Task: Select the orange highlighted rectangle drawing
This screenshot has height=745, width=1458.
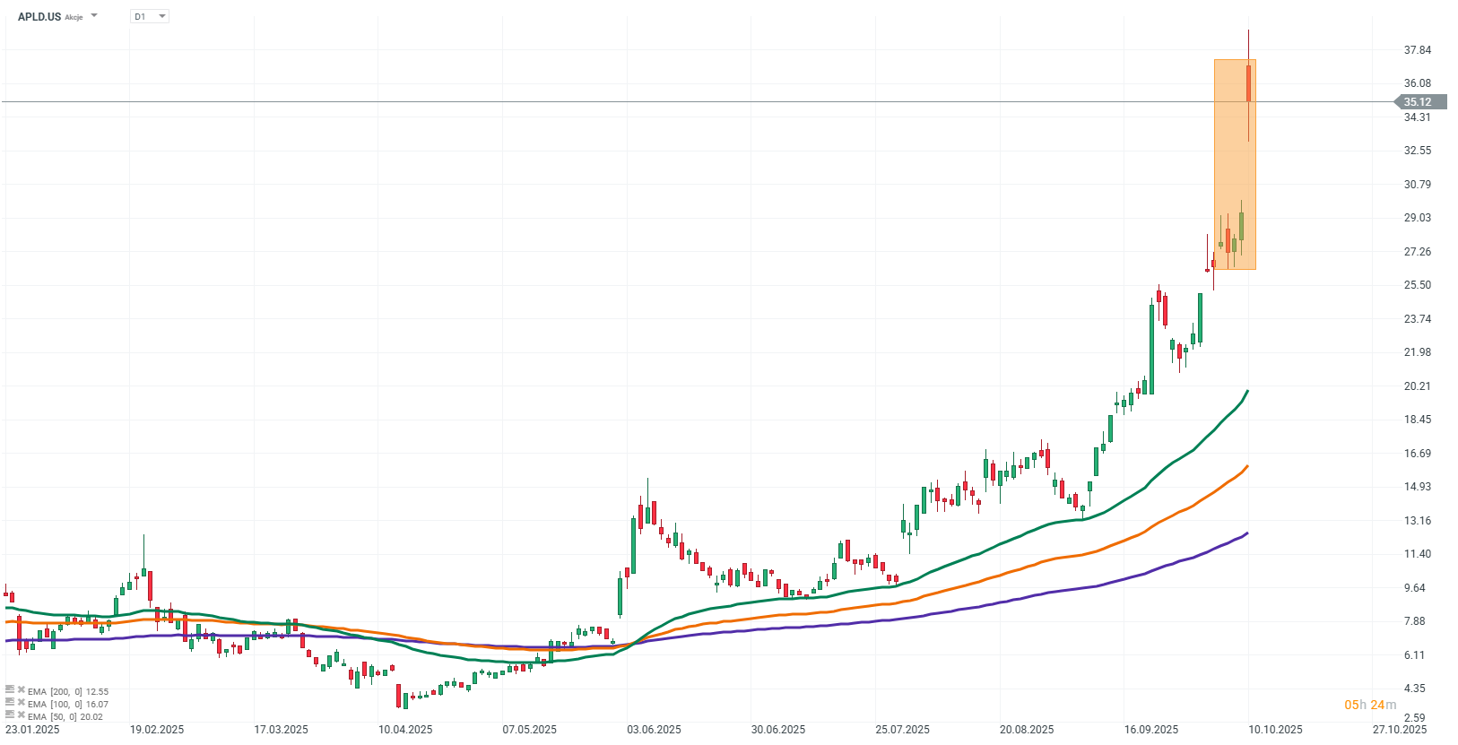Action: pos(1235,164)
